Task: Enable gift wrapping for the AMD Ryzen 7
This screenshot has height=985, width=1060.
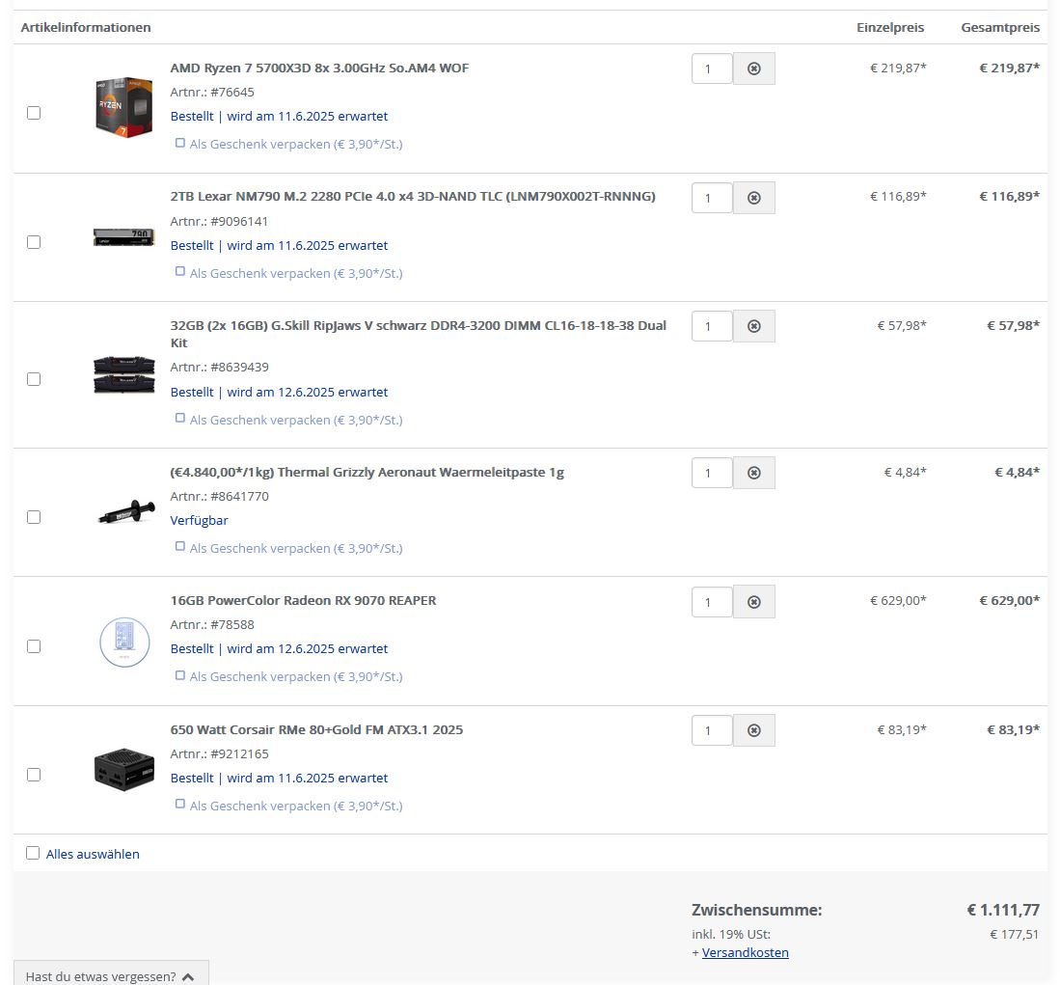Action: [x=179, y=143]
